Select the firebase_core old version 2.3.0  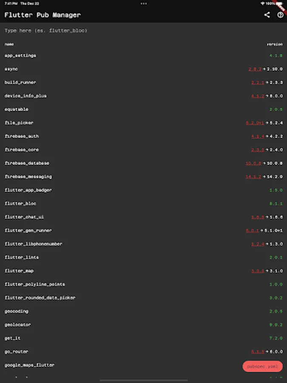click(258, 150)
